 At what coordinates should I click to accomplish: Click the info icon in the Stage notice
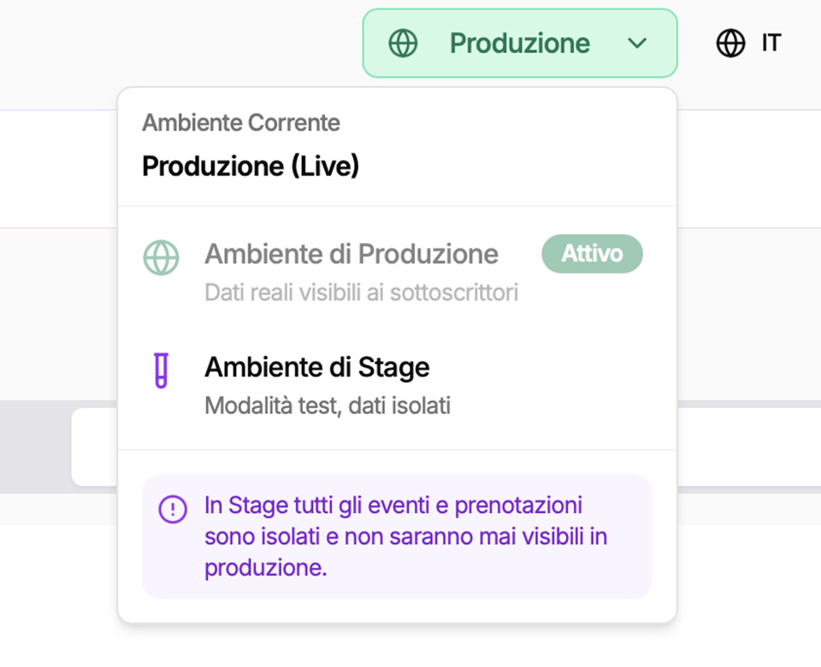pos(173,510)
